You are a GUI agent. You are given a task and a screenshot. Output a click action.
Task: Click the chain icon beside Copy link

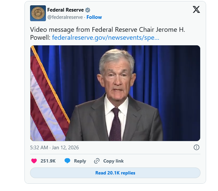[97, 161]
